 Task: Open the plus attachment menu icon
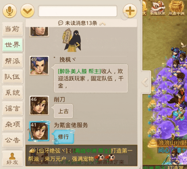pyautogui.click(x=130, y=11)
